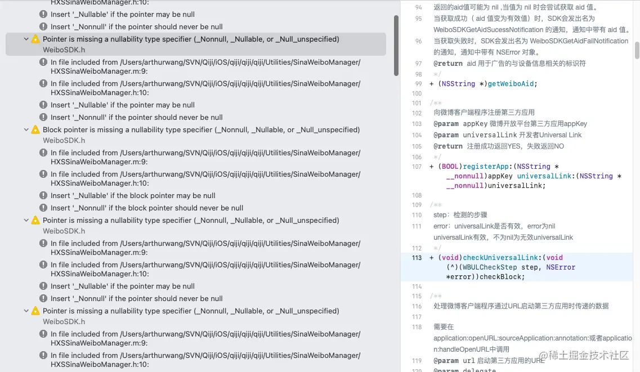Click line number 113 in the gutter
Viewport: 640px width, 372px height.
click(417, 258)
